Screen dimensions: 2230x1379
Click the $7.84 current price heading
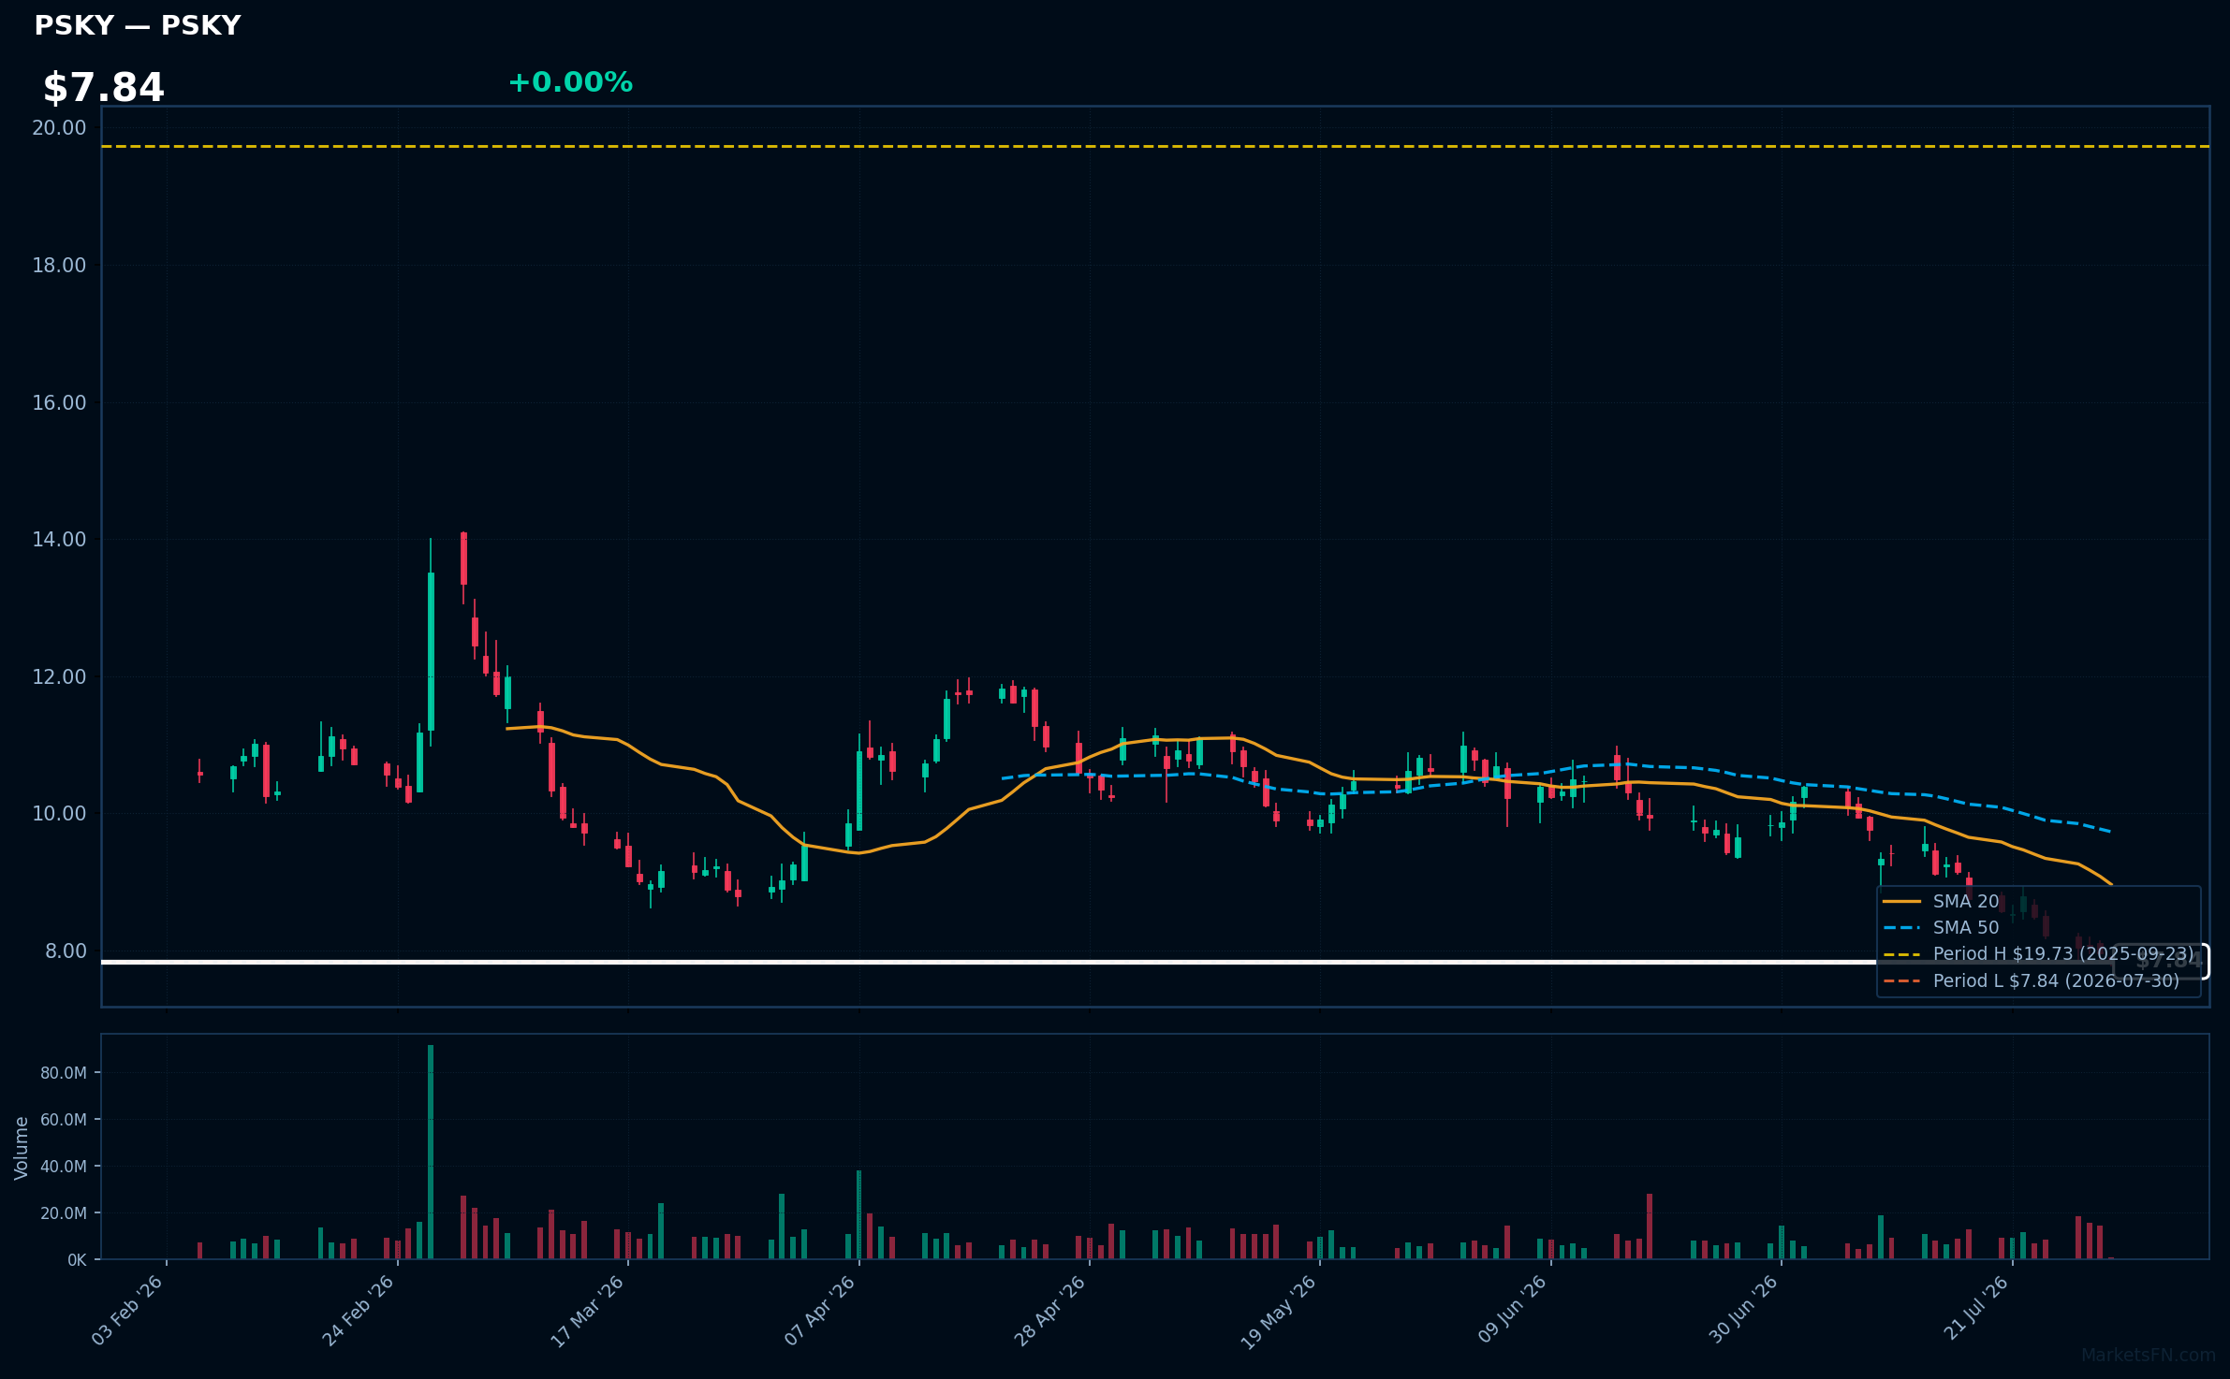click(x=104, y=88)
